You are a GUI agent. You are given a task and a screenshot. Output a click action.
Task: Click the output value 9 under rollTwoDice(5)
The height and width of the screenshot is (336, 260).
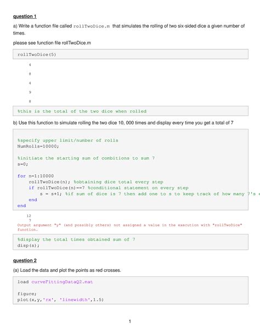30,92
